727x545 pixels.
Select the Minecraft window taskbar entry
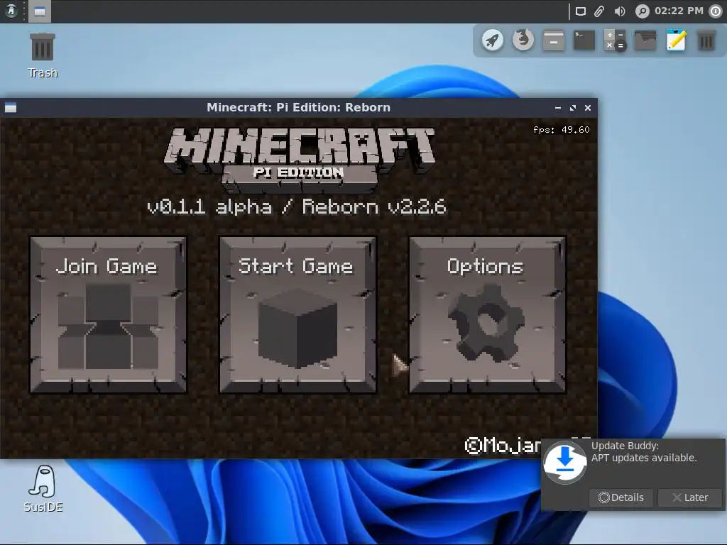tap(40, 11)
